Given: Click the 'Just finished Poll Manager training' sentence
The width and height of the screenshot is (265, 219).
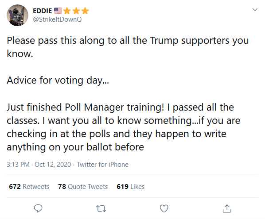Looking at the screenshot, I should click(x=86, y=108).
